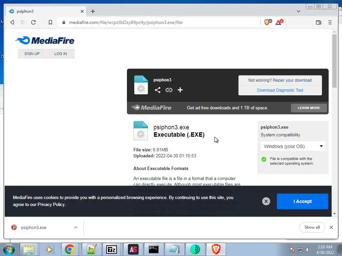Share the psiphon3 file icon
The image size is (342, 256).
click(158, 90)
